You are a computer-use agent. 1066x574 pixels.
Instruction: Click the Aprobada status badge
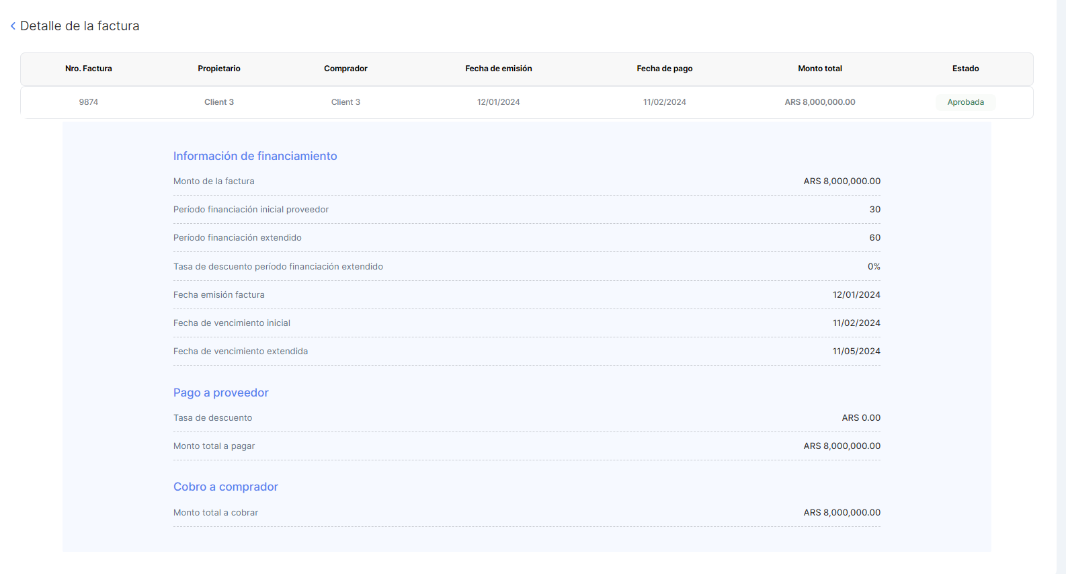[x=965, y=102]
